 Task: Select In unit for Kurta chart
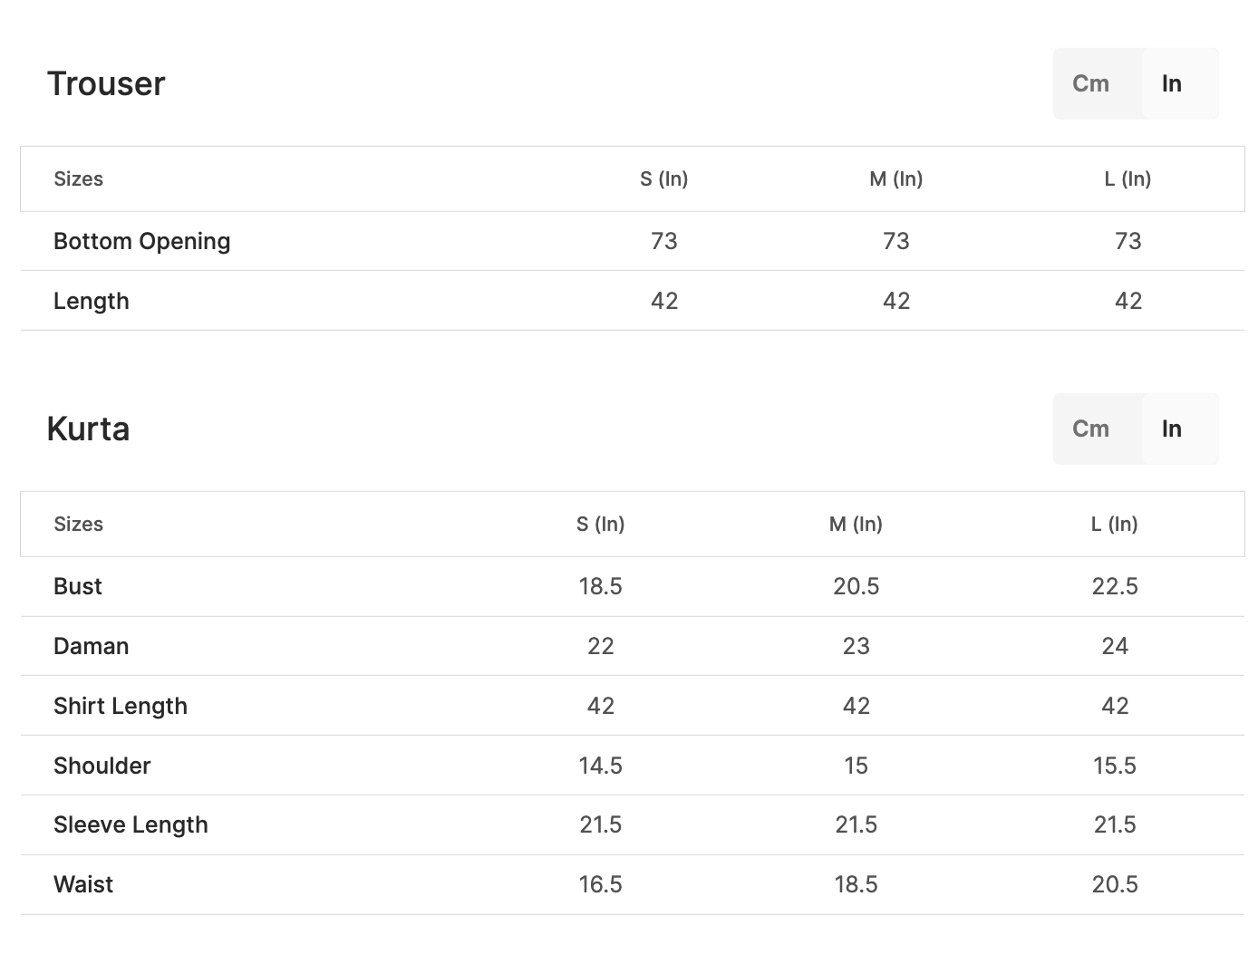[1172, 429]
